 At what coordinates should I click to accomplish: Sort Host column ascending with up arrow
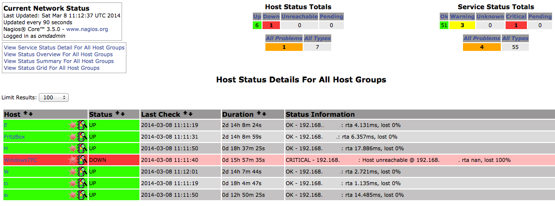tap(25, 114)
